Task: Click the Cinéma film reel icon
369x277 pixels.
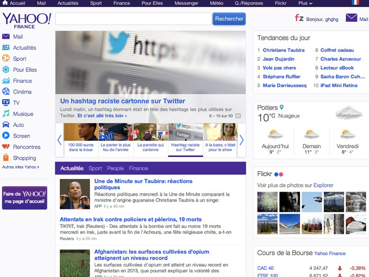Action: pyautogui.click(x=6, y=91)
